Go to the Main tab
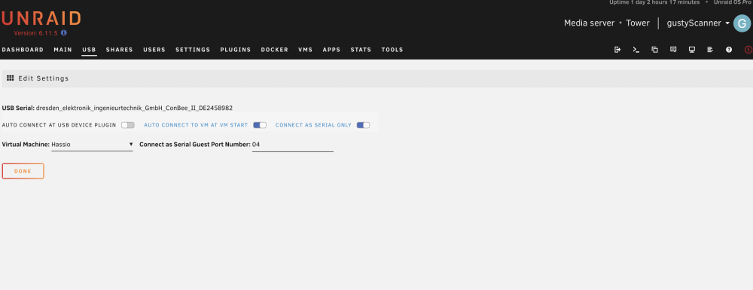Image resolution: width=753 pixels, height=290 pixels. (x=63, y=50)
